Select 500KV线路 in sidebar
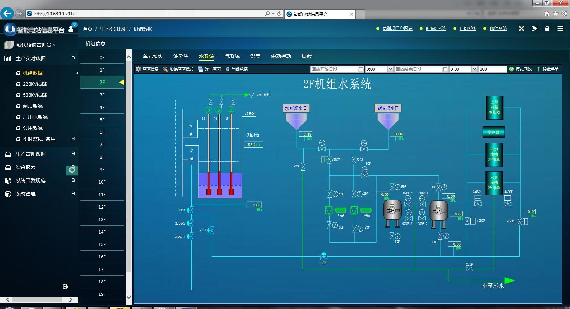570x309 pixels. click(35, 95)
